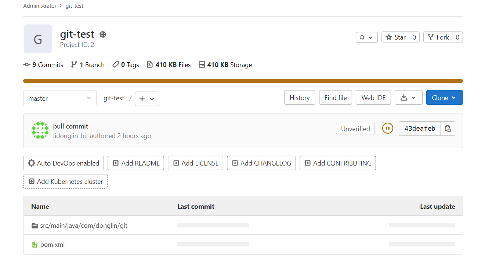Click the Unverified signature badge
This screenshot has height=271, width=492.
355,129
